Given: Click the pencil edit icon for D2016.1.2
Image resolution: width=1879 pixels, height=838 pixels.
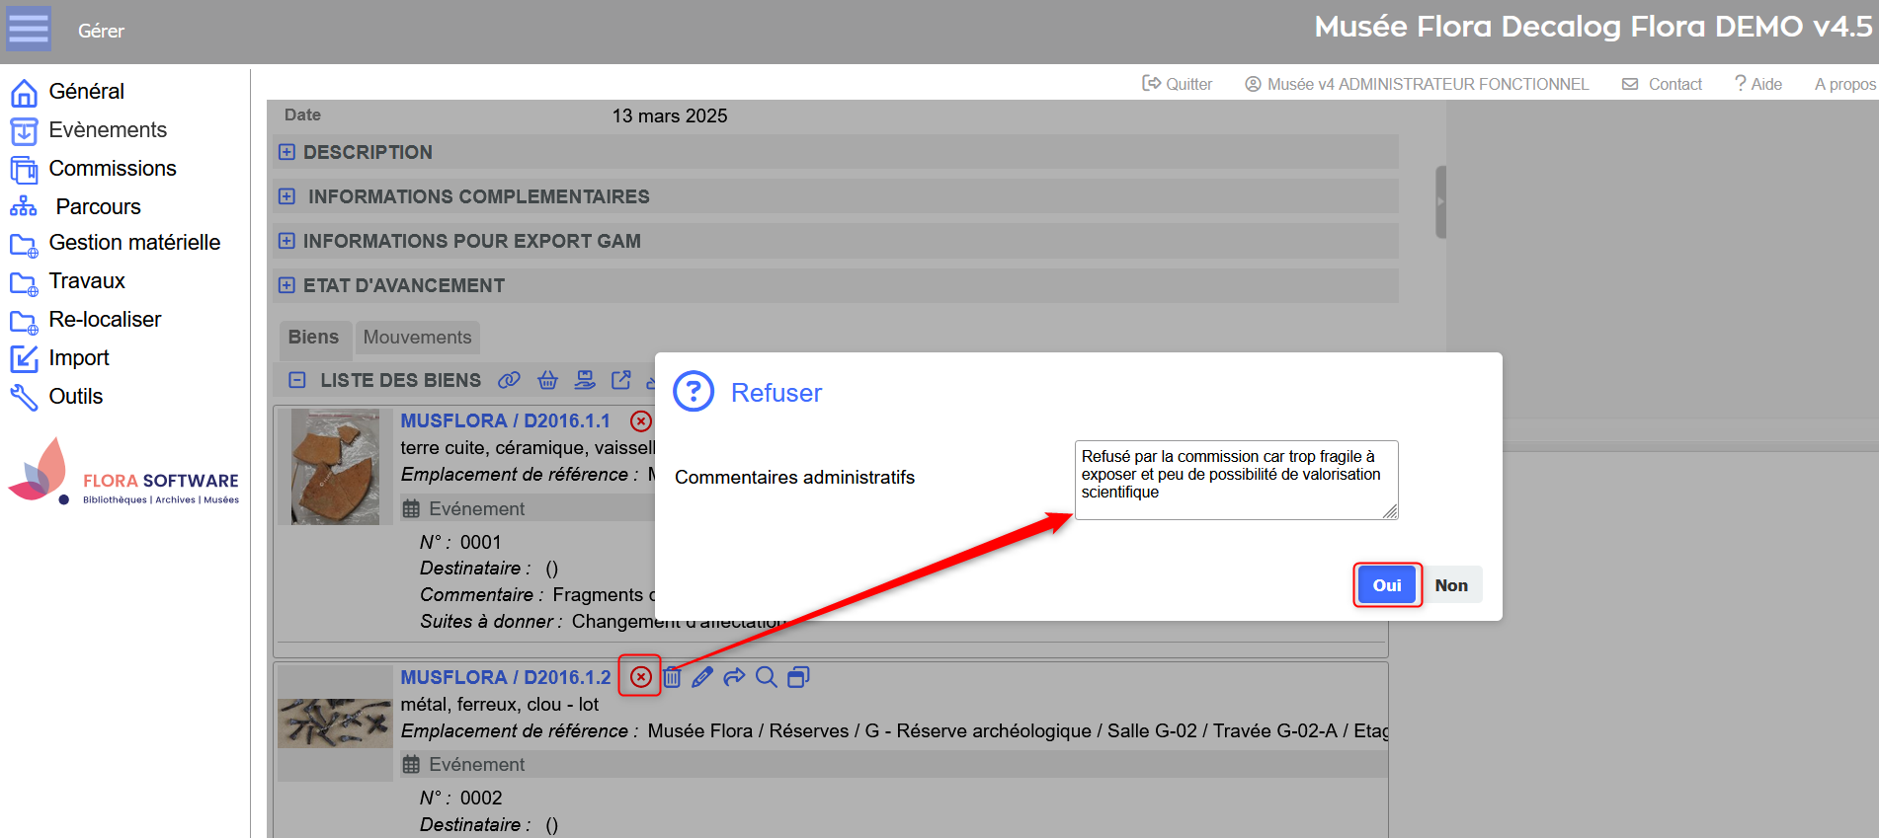Looking at the screenshot, I should (702, 677).
